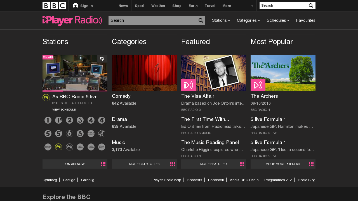
Task: Open the Radio Wales station icon
Action: (x=80, y=147)
